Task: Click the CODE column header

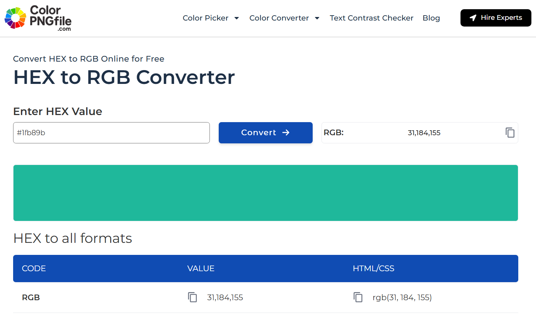Action: point(34,268)
